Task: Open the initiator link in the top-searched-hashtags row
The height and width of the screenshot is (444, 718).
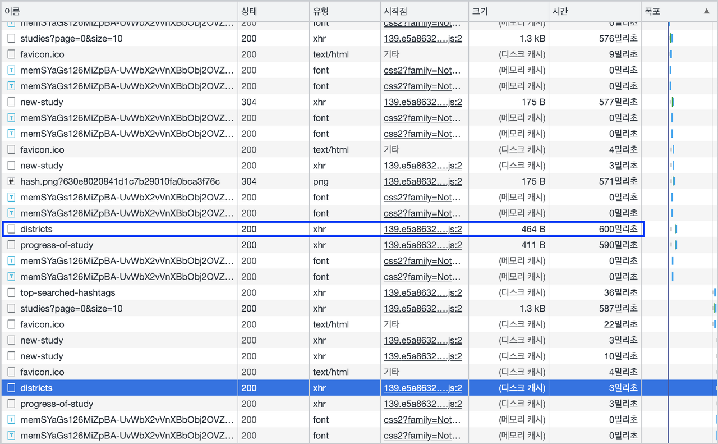Action: [x=423, y=293]
